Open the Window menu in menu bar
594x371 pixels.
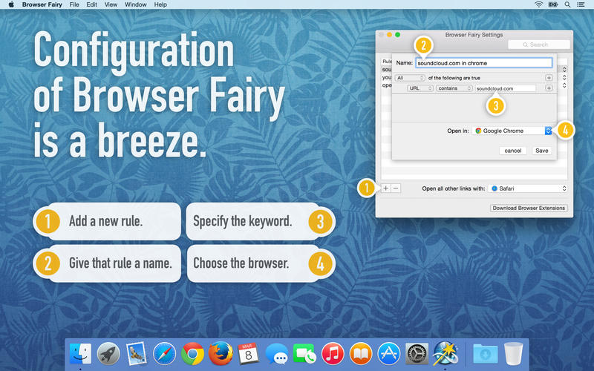135,4
